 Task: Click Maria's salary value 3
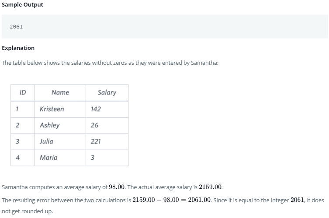(93, 158)
